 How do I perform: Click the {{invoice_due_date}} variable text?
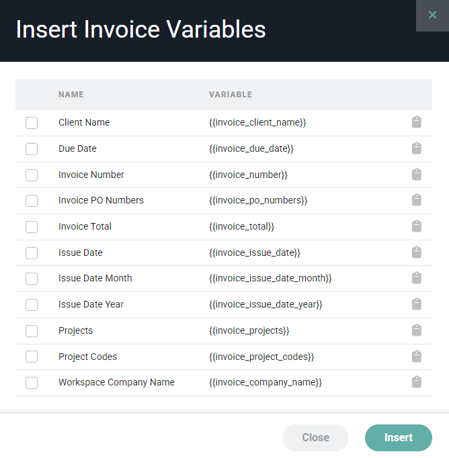point(251,148)
